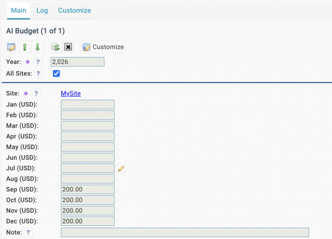
Task: Switch to the Log tab
Action: [x=42, y=10]
